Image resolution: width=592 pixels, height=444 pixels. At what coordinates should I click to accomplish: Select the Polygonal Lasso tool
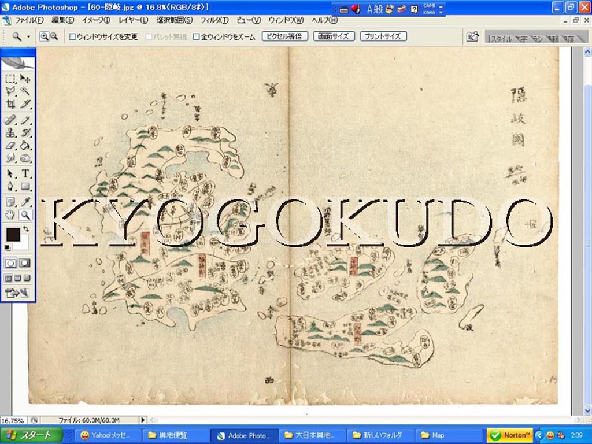tap(10, 91)
